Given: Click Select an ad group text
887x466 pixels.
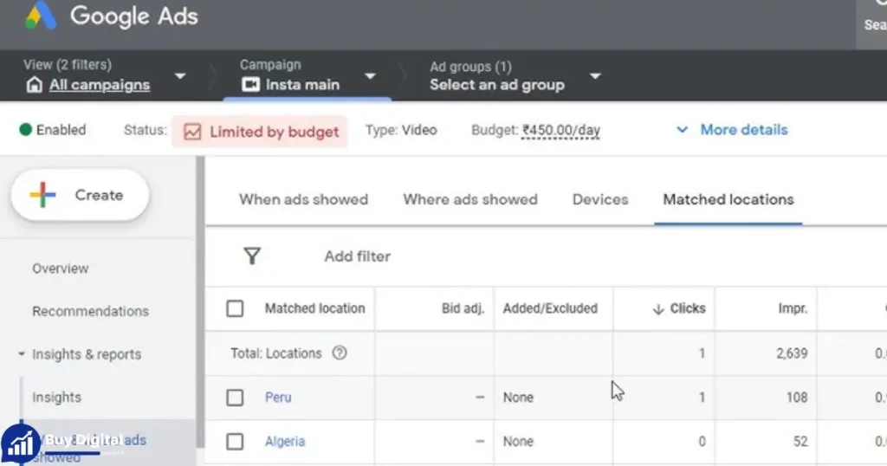Looking at the screenshot, I should tap(496, 85).
